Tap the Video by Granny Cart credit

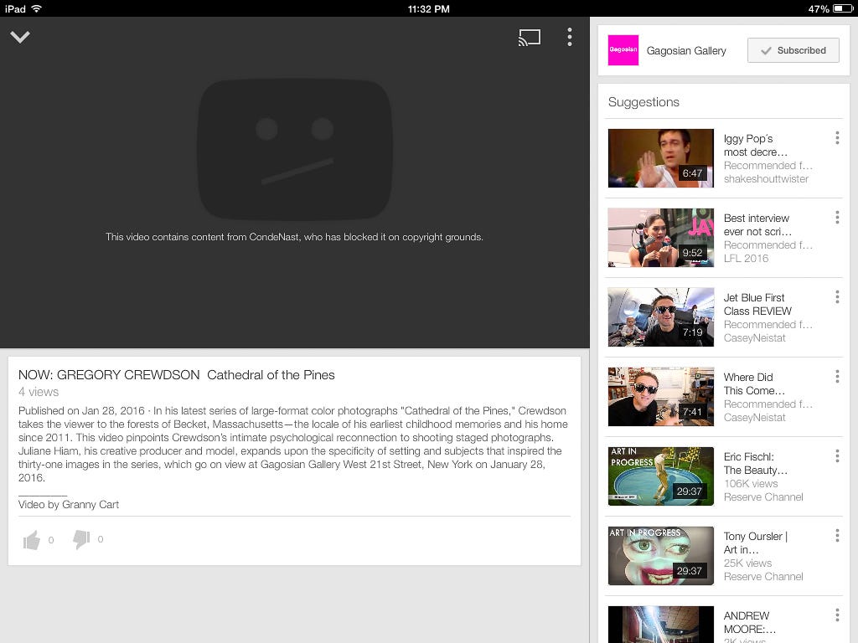tap(69, 505)
